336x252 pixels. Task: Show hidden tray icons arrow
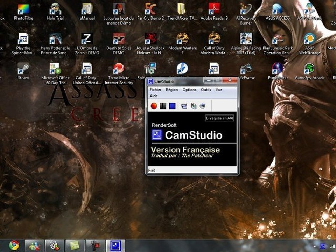tap(314, 246)
